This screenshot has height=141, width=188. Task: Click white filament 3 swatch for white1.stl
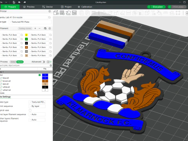[45, 90]
